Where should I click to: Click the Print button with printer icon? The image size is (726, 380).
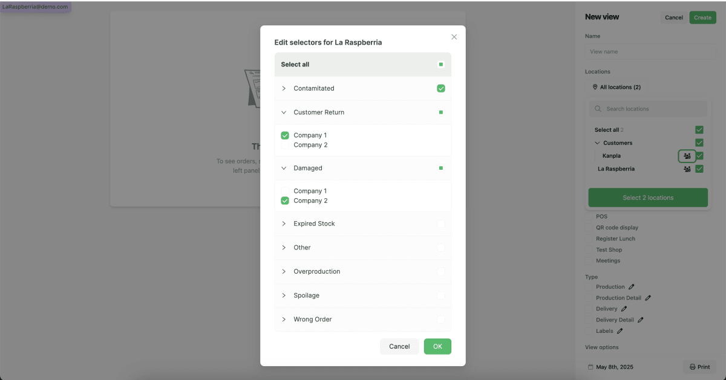[699, 367]
